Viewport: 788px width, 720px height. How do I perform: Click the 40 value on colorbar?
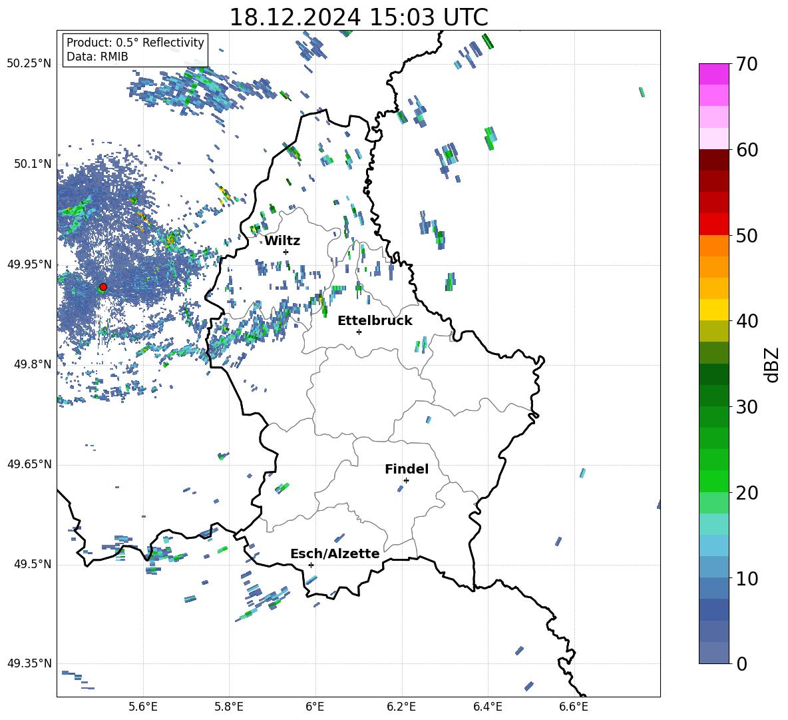[x=747, y=321]
